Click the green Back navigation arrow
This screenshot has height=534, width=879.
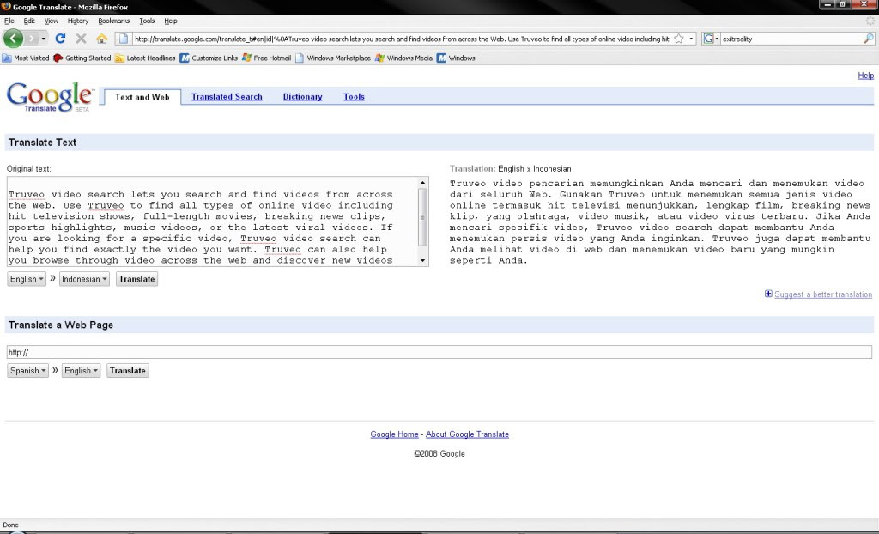13,39
